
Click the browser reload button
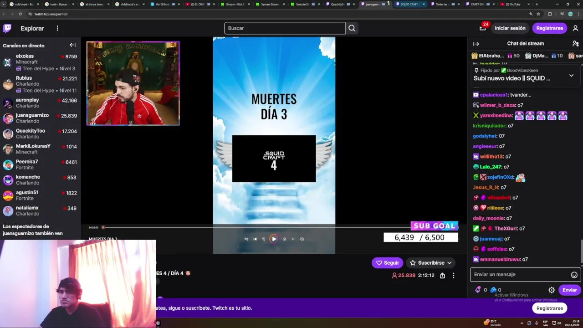click(x=20, y=14)
